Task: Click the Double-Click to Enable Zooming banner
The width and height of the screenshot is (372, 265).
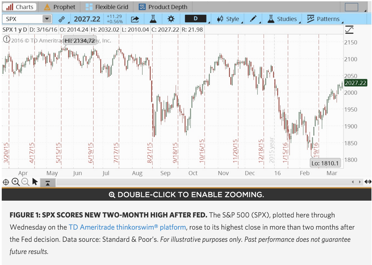Action: 186,195
